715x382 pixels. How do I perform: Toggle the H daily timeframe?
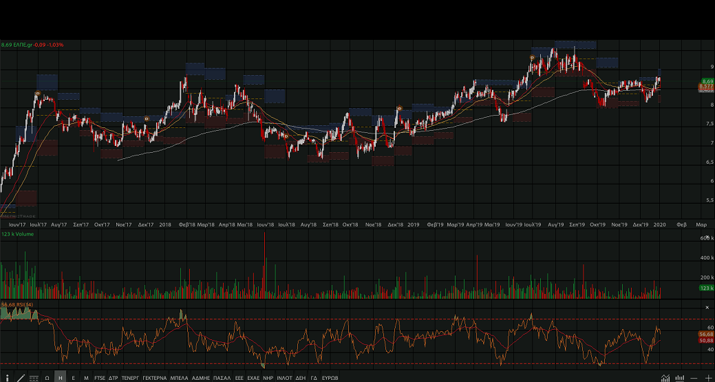[x=60, y=378]
